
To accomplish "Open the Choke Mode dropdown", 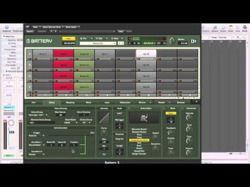I will point(71,123).
